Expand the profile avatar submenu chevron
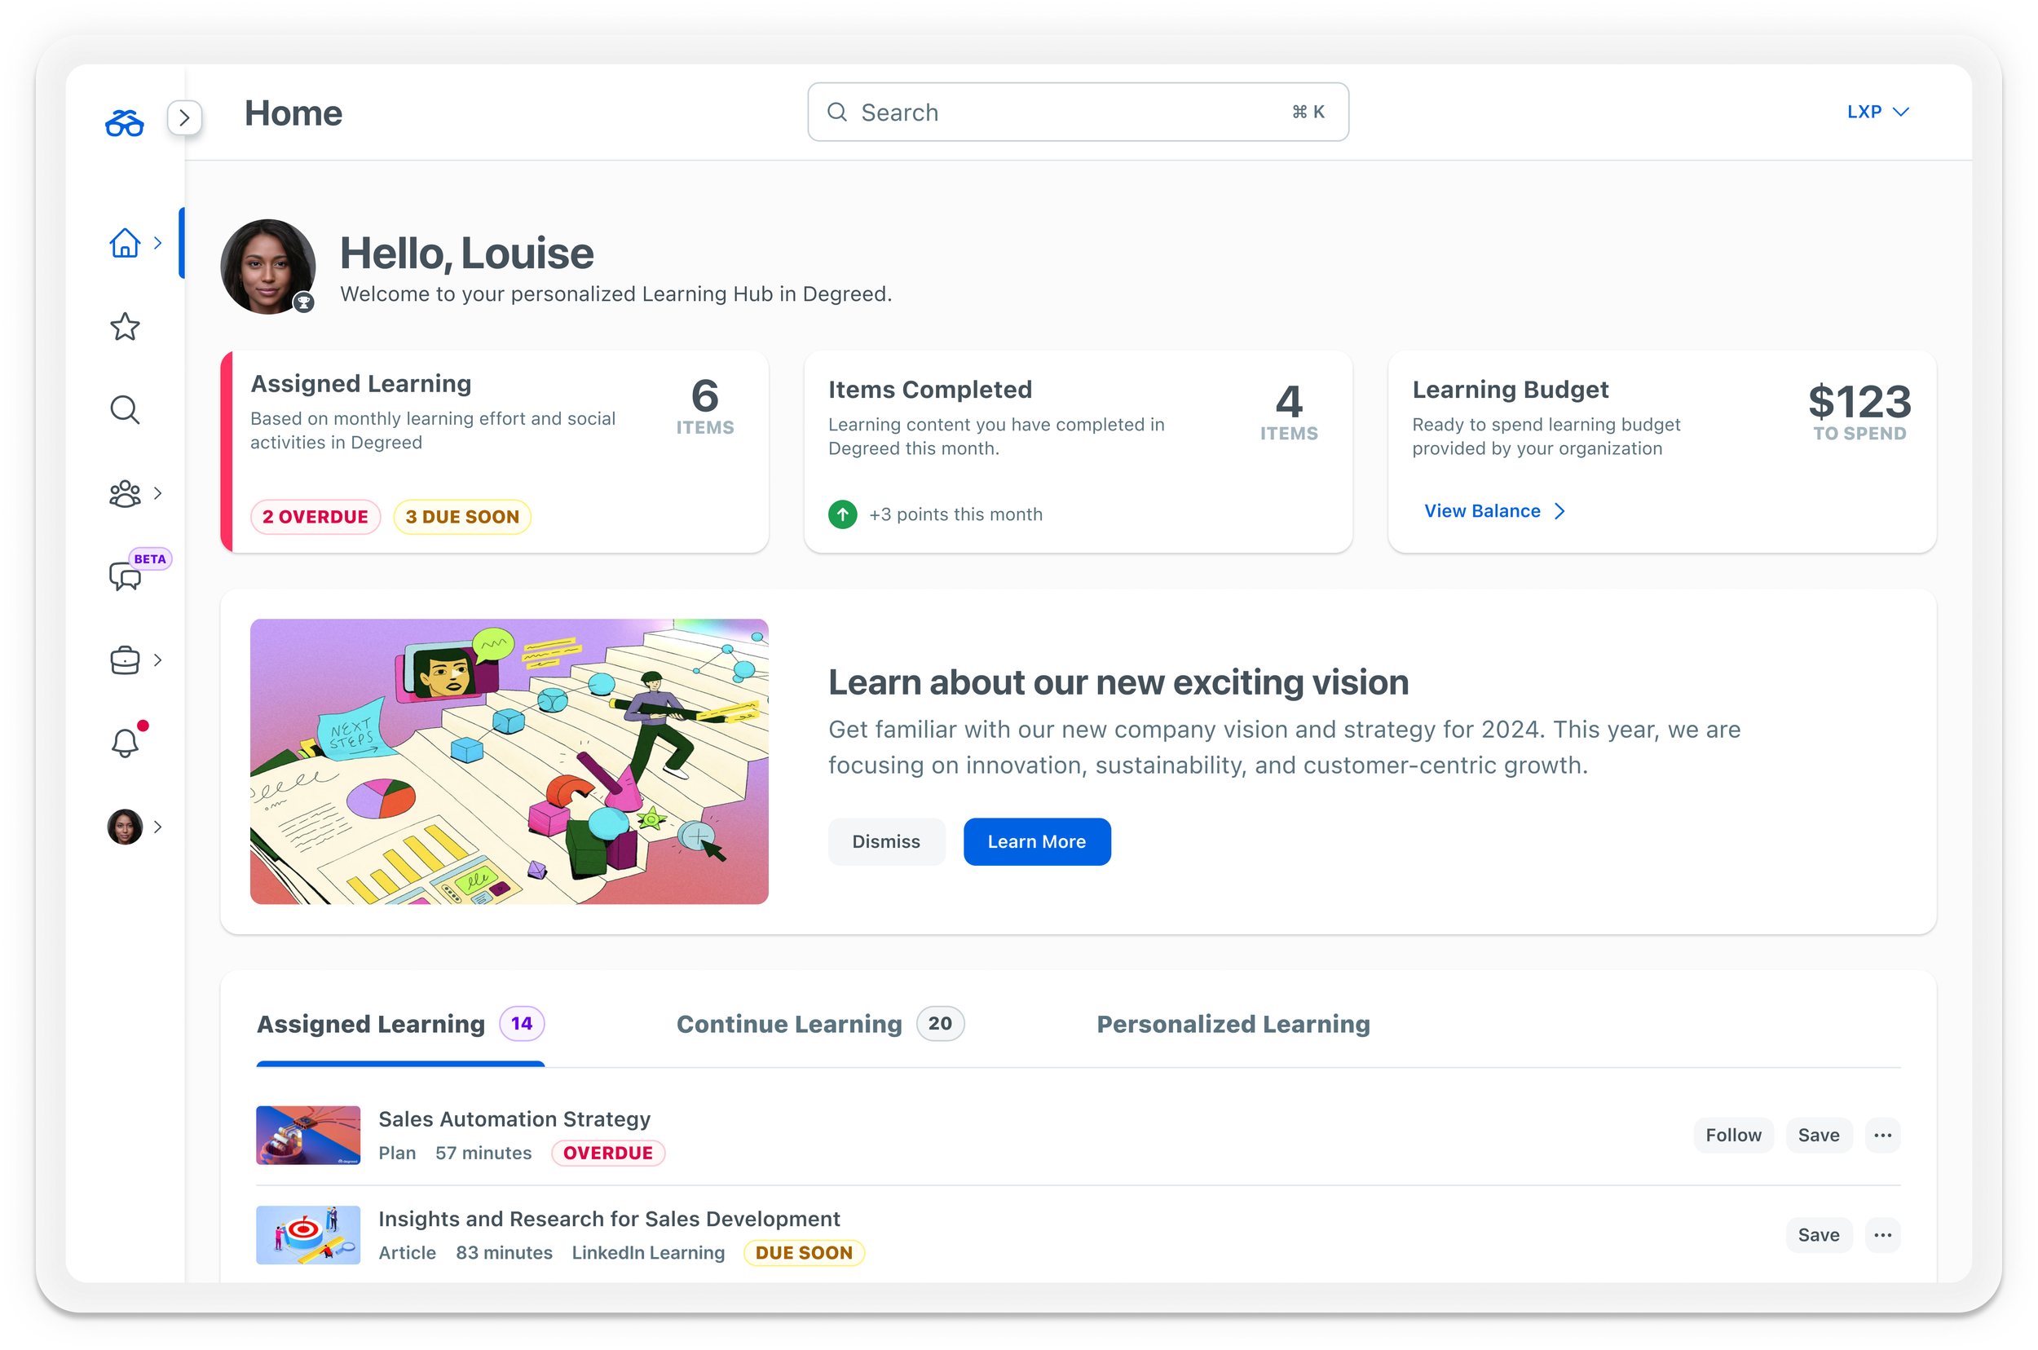 tap(157, 827)
